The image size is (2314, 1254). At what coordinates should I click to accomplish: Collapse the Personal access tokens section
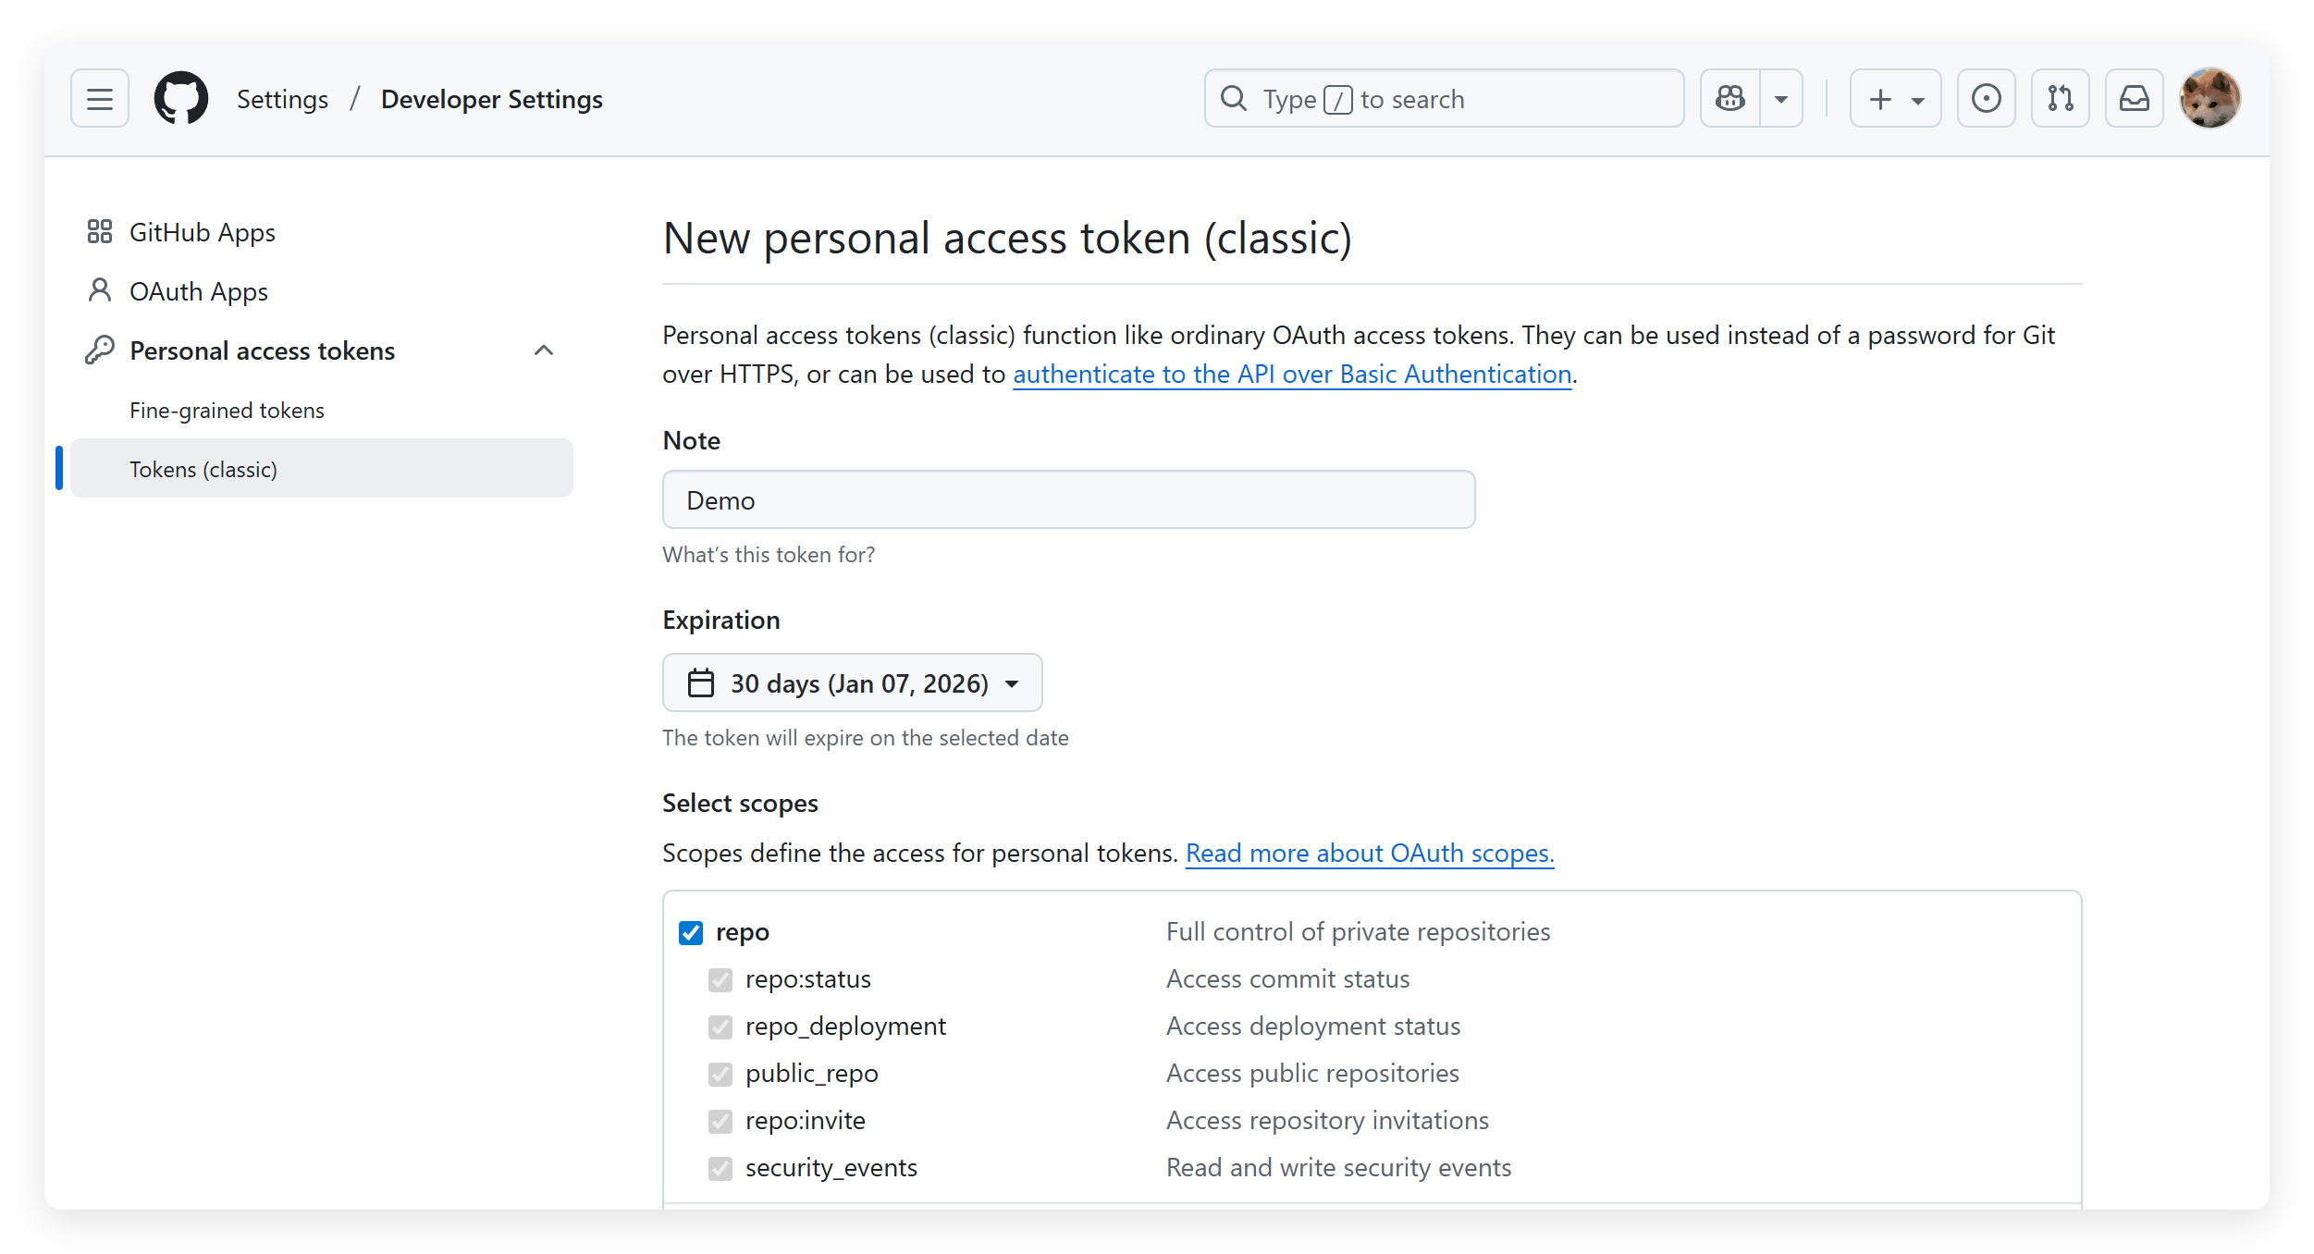(544, 350)
